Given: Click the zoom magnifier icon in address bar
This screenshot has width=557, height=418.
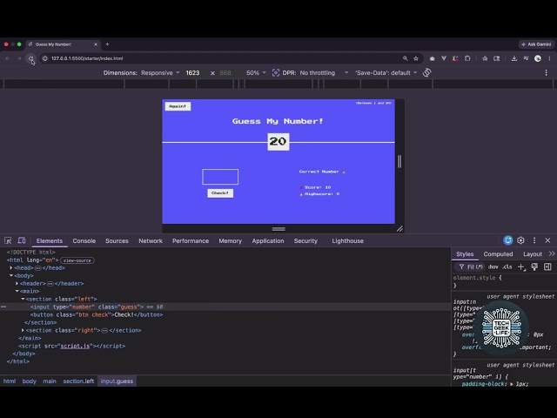Looking at the screenshot, I should click(405, 58).
